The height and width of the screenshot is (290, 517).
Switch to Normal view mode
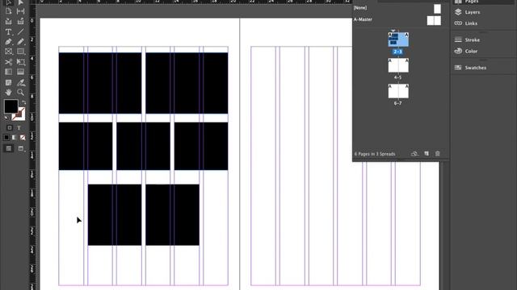click(9, 148)
